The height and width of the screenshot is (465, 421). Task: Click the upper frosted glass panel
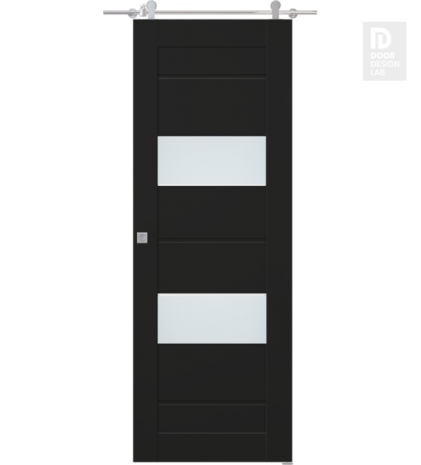pos(211,161)
